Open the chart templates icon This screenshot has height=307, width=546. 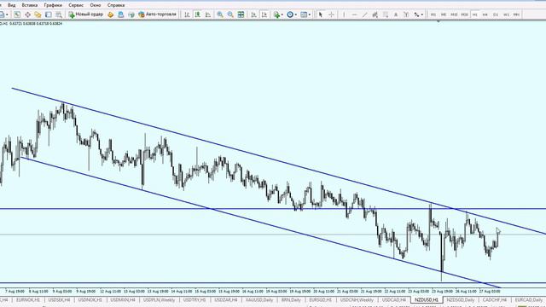click(304, 14)
